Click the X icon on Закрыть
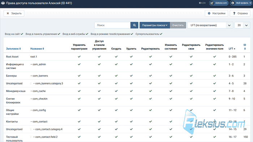This screenshot has height=142, width=253. click(8, 13)
